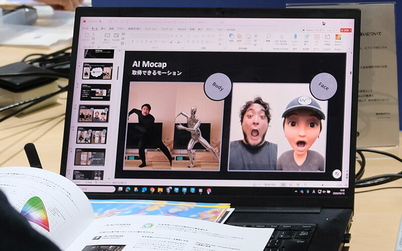The height and width of the screenshot is (251, 402).
Task: Select the face capture image
Action: point(278,128)
